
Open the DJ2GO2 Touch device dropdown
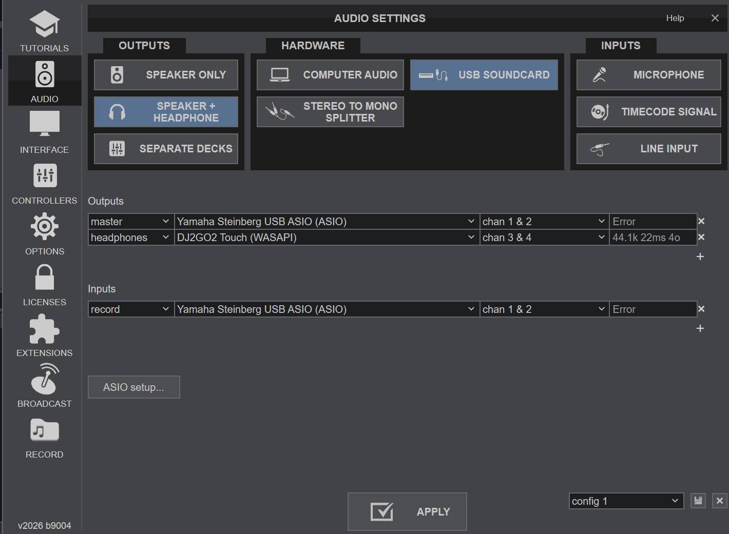(x=327, y=238)
